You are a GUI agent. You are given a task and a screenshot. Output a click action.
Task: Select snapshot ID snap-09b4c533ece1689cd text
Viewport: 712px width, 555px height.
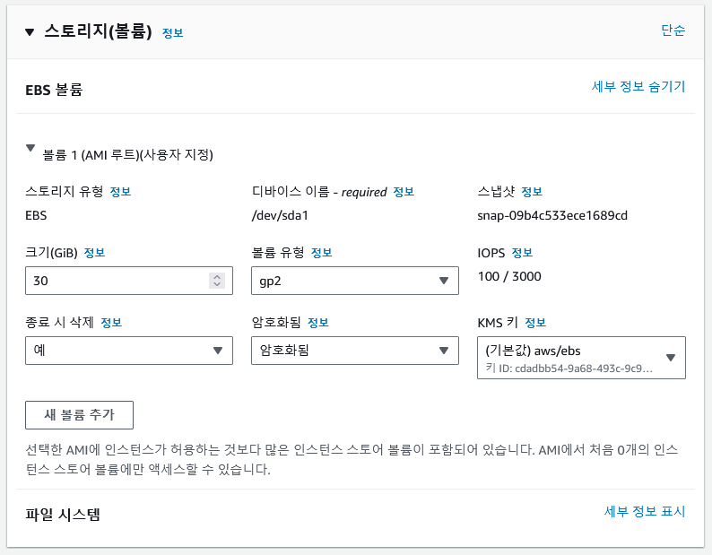point(552,215)
